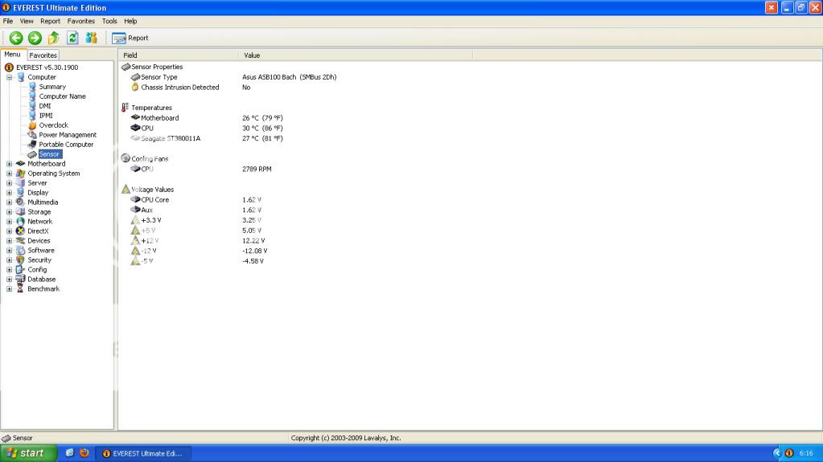Click the EVEREST tray icon
The image size is (823, 462).
789,453
